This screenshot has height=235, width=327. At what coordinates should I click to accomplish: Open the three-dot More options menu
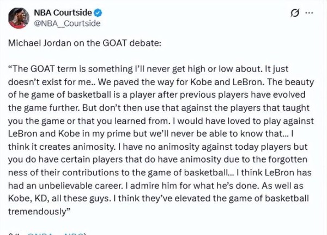[309, 13]
